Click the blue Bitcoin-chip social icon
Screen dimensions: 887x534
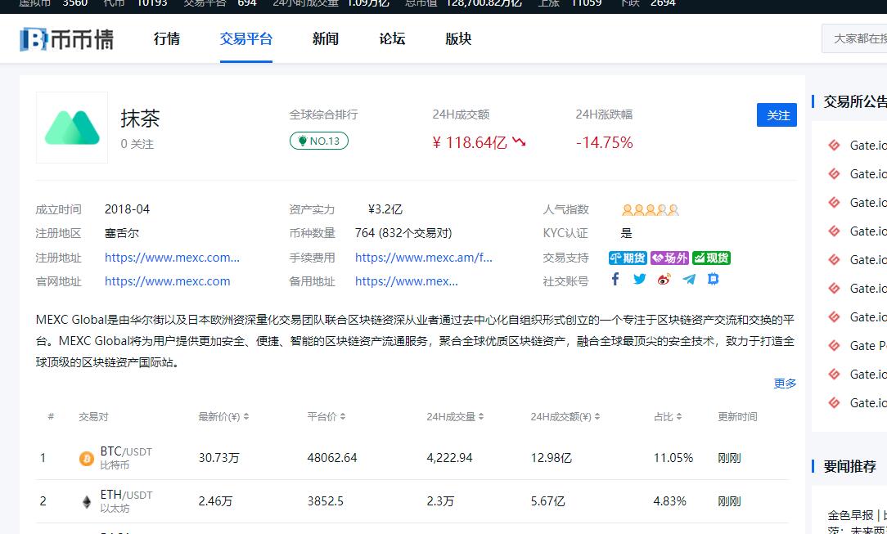point(713,279)
